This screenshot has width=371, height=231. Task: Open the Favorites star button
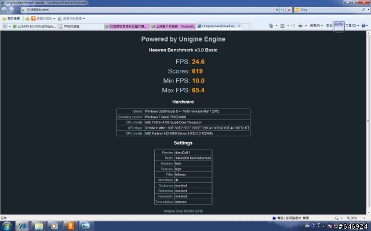point(11,18)
